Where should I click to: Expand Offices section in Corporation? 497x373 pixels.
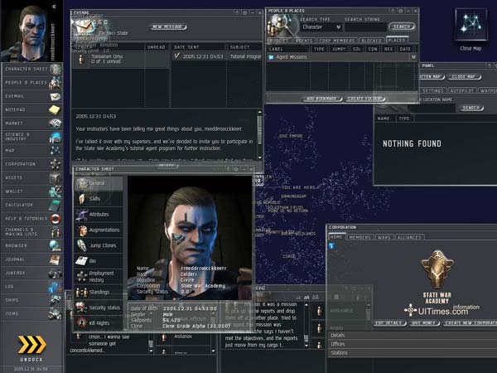coord(413,344)
